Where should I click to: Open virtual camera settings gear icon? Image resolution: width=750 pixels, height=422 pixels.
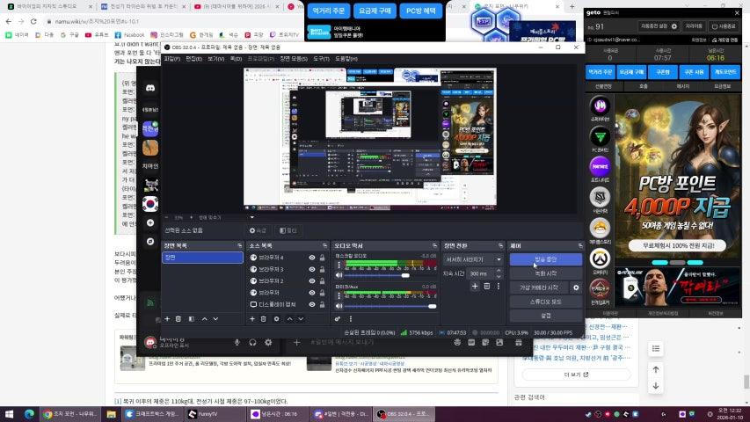point(576,287)
